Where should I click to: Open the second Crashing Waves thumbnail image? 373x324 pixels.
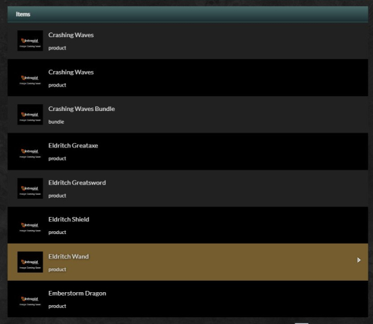pyautogui.click(x=30, y=78)
